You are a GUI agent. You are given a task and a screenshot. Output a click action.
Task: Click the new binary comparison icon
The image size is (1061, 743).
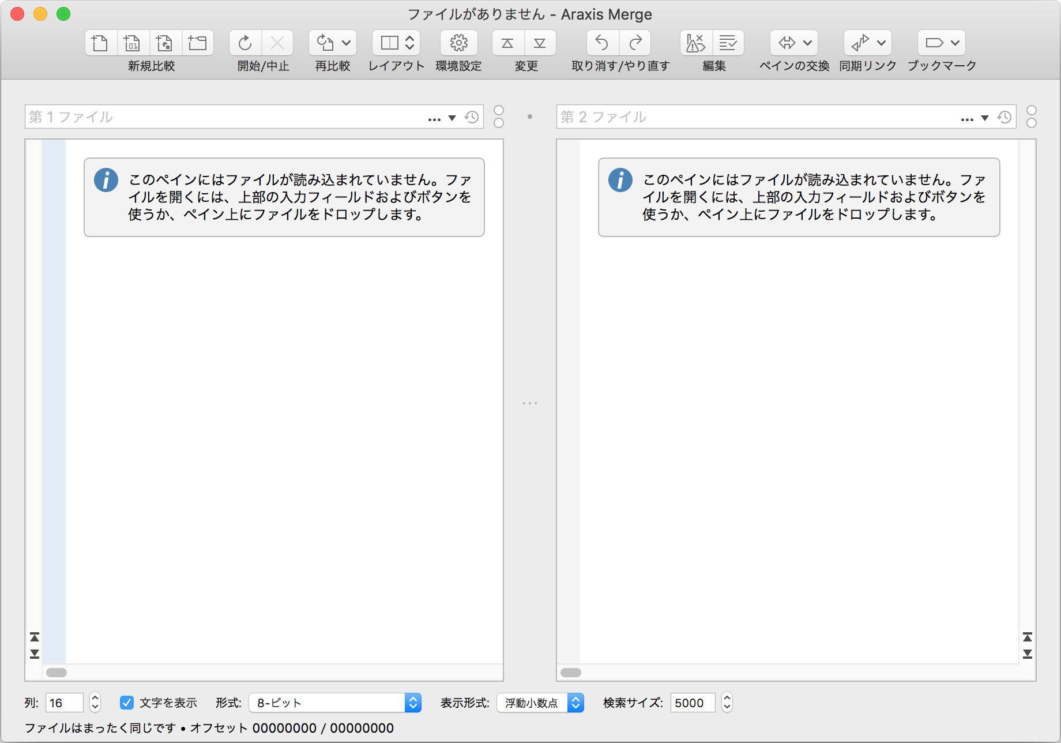132,43
